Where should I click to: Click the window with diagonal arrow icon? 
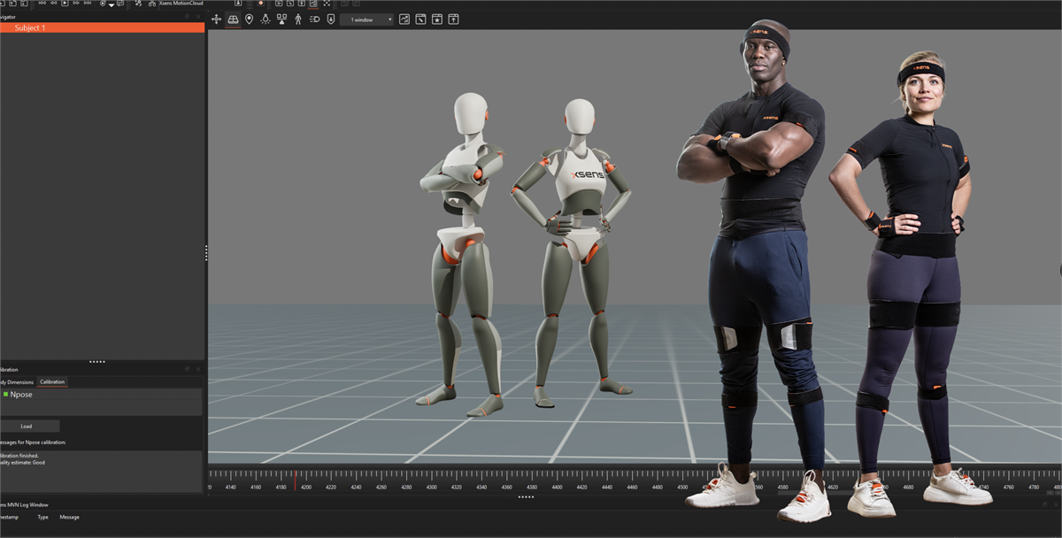(420, 19)
